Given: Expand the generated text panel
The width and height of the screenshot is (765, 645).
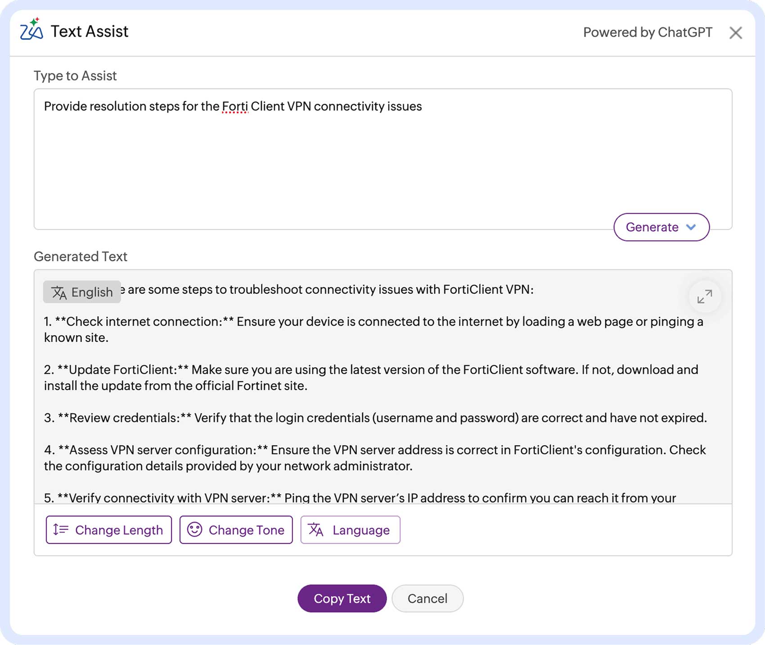Looking at the screenshot, I should point(705,296).
